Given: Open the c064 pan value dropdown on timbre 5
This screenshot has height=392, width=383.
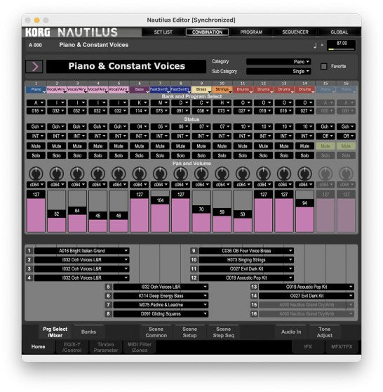Looking at the screenshot, I should click(x=119, y=185).
